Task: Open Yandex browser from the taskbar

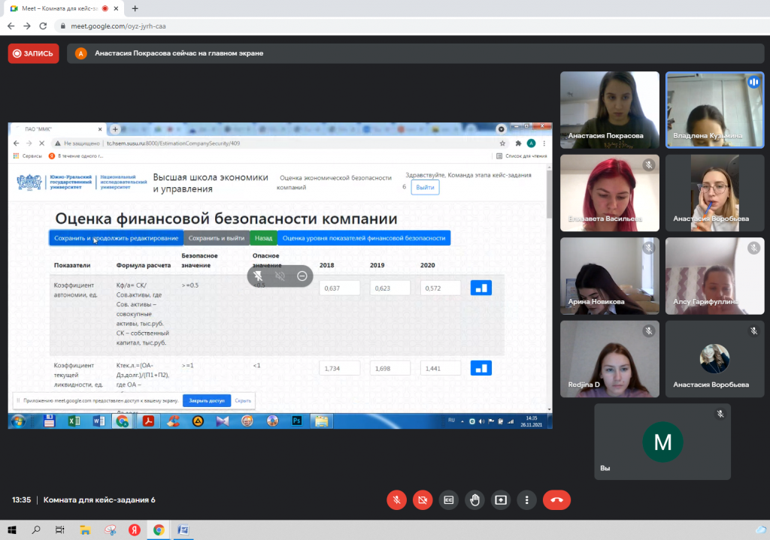Action: [x=134, y=529]
